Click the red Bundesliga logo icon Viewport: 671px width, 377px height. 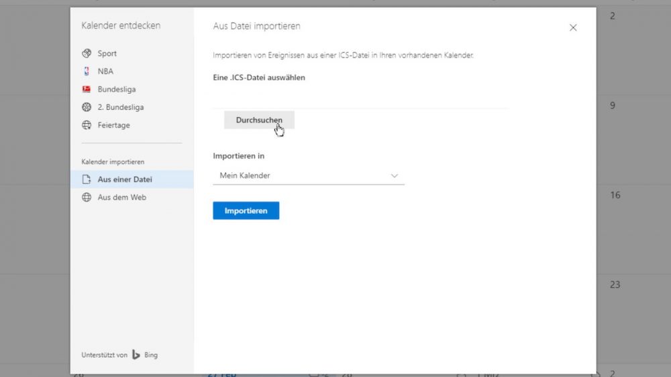click(87, 89)
